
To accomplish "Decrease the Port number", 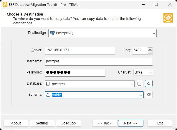I will (x=150, y=52).
